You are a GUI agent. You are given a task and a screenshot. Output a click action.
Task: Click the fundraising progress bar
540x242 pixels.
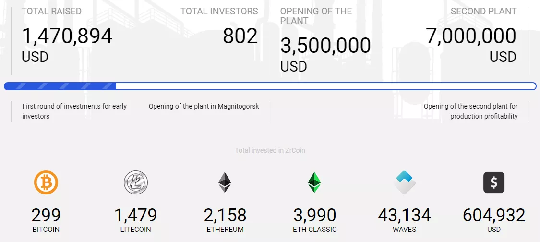pyautogui.click(x=270, y=86)
